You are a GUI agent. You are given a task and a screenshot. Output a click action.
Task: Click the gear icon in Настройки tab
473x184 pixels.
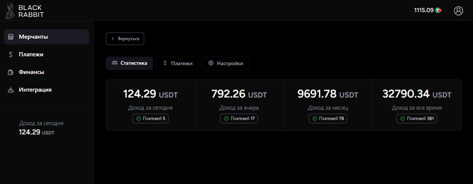211,63
